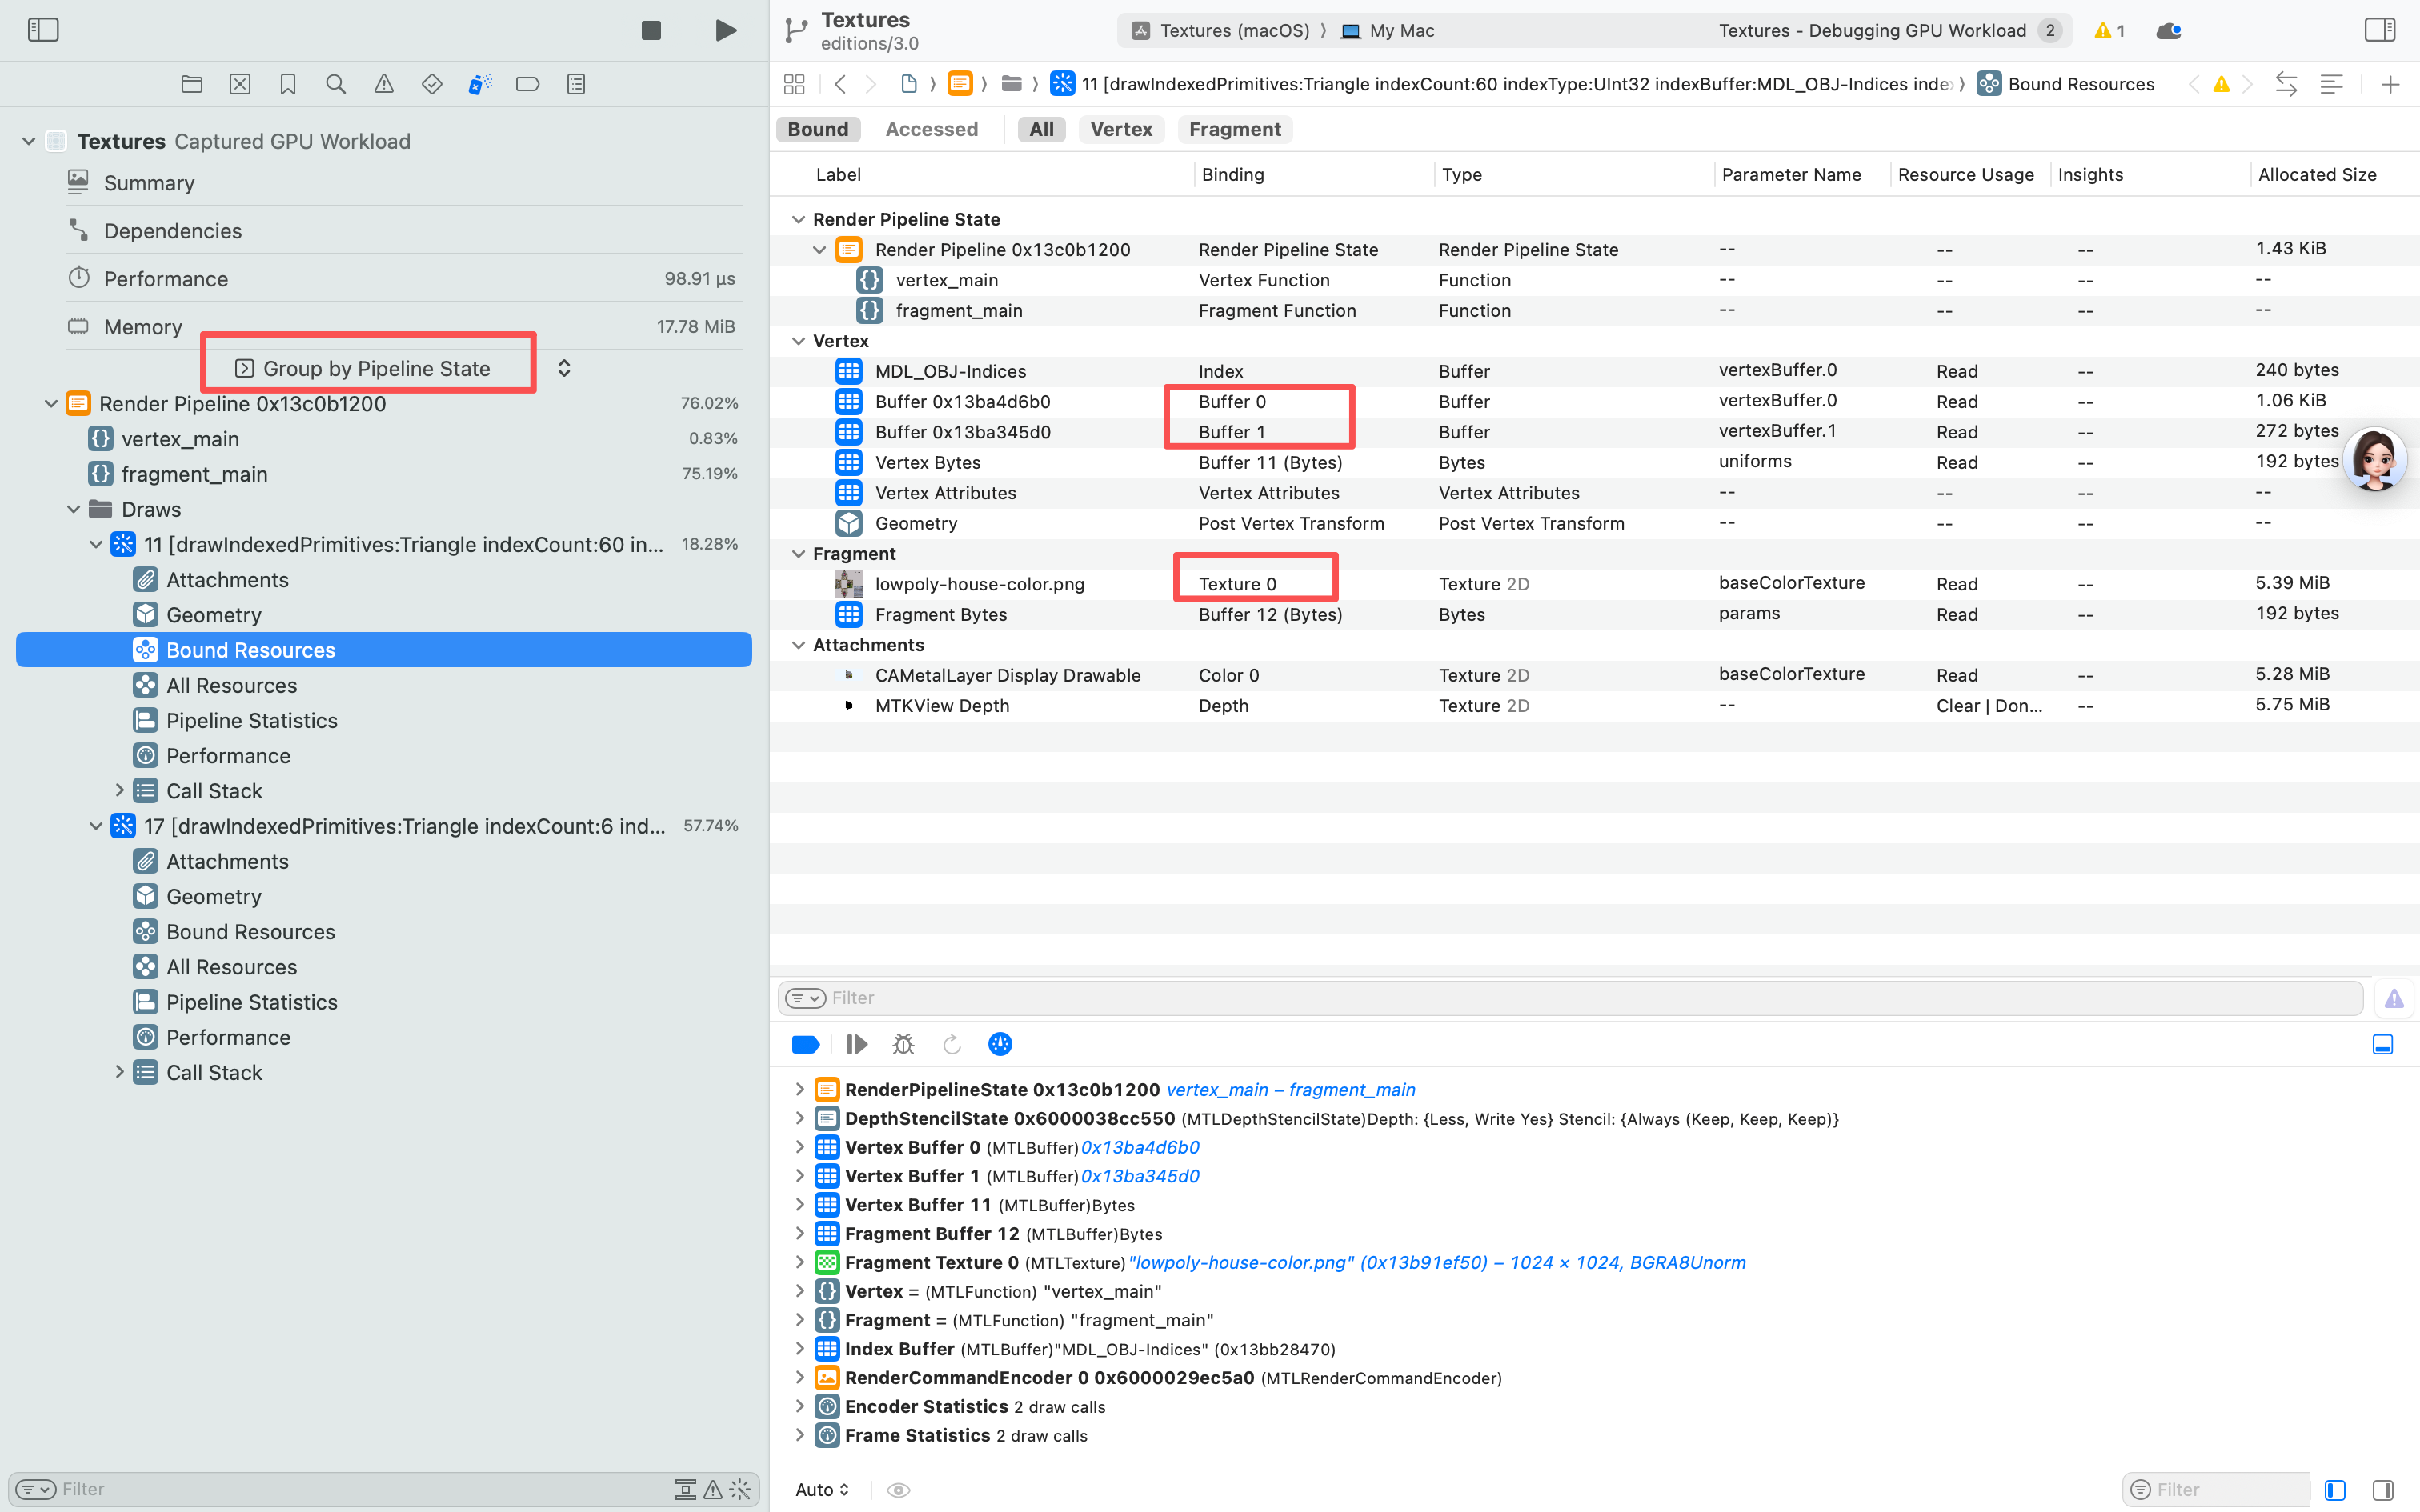2420x1512 pixels.
Task: Go forward in editor history
Action: 871,84
